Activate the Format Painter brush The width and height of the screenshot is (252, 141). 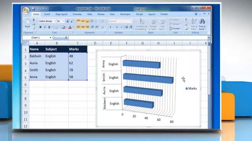click(34, 29)
